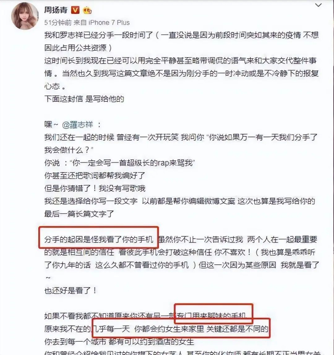This screenshot has height=355, width=334.
Task: Click the line 下面这封信 是写给他的
Action: coord(84,99)
